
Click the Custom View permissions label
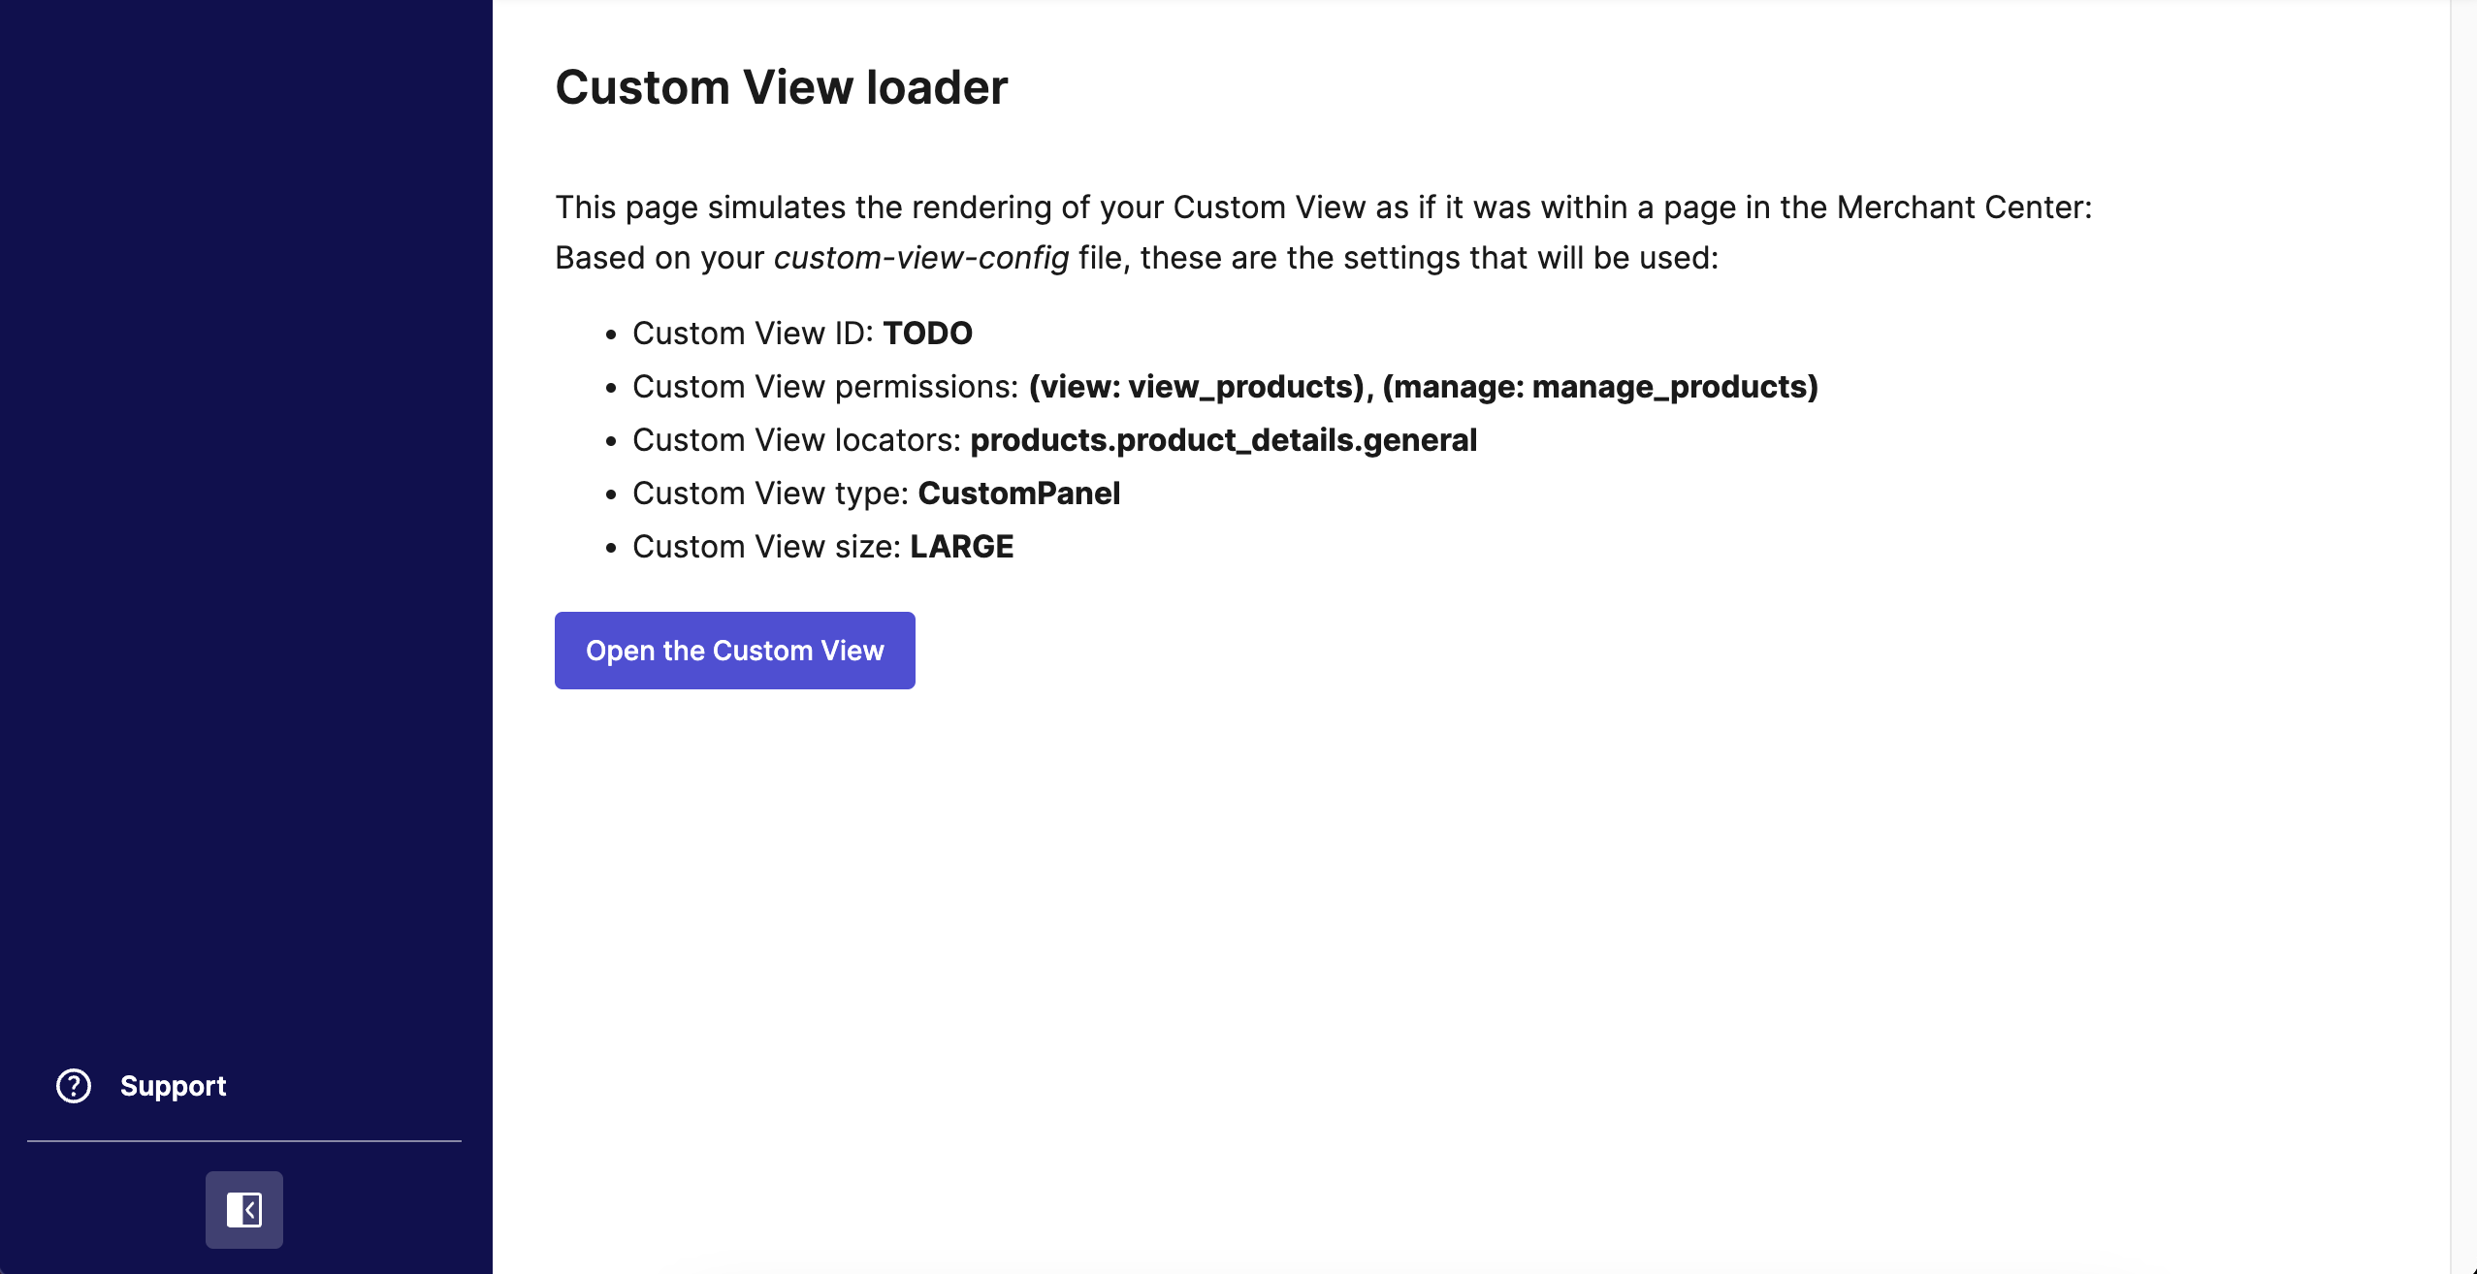[824, 387]
